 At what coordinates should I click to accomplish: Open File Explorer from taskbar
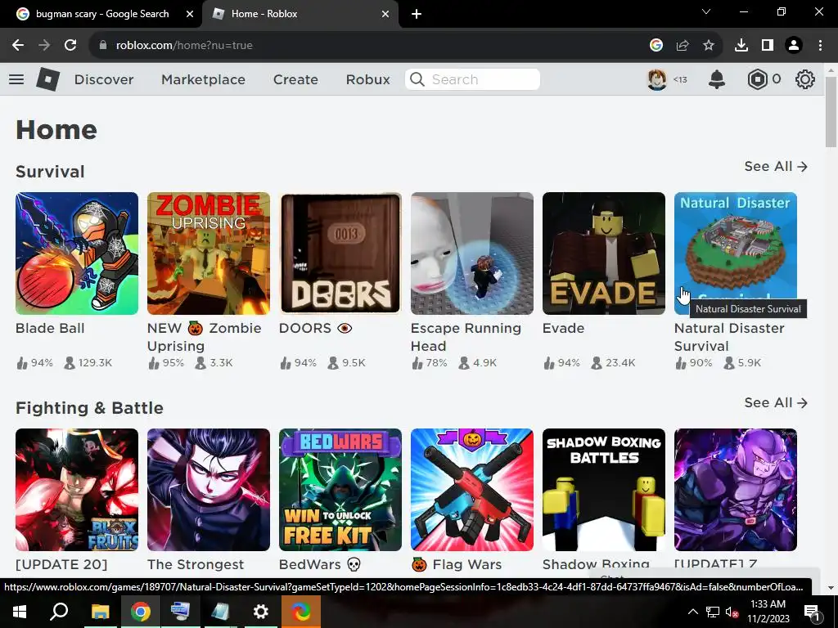100,612
